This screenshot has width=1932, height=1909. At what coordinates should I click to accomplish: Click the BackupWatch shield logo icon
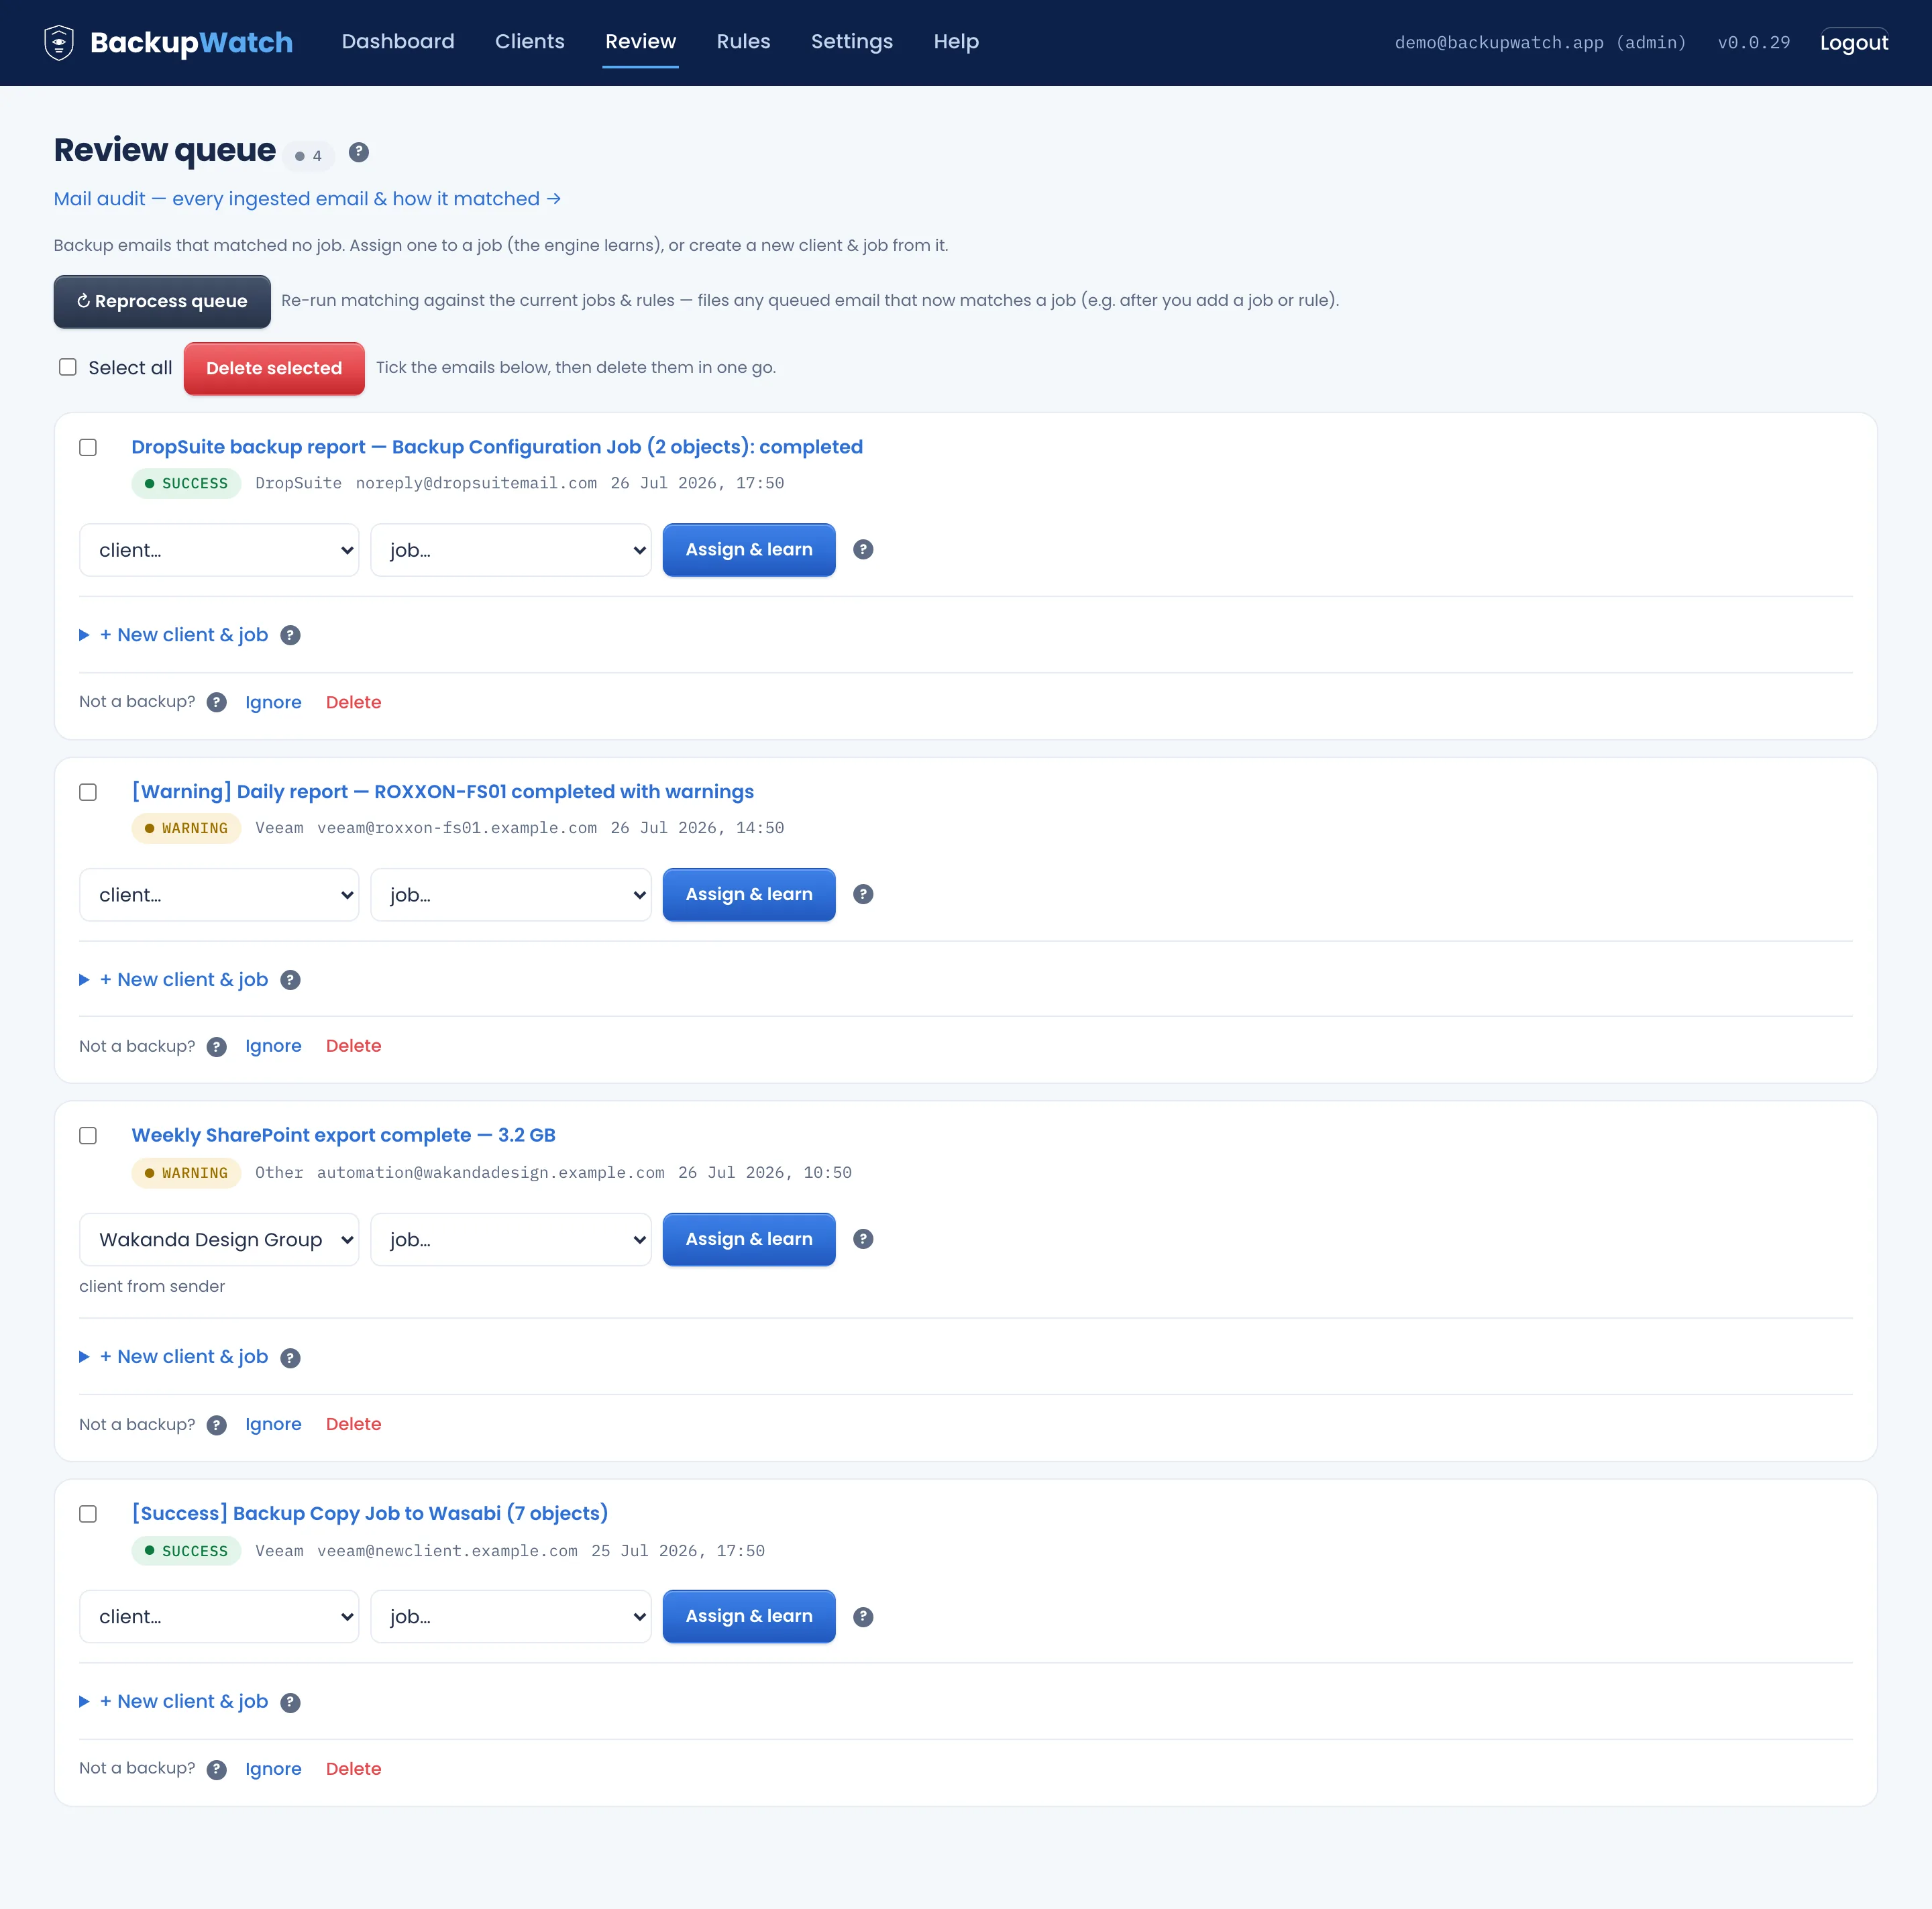(x=59, y=42)
